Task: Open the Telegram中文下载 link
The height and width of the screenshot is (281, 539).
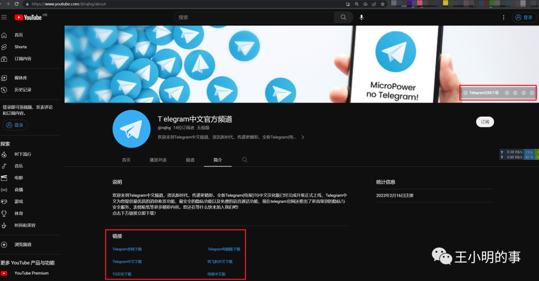Action: point(127,262)
